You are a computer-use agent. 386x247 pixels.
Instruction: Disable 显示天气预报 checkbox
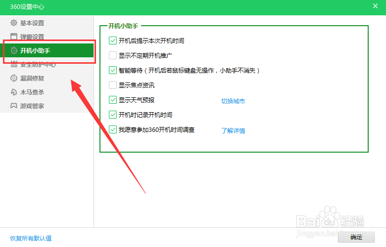[113, 100]
